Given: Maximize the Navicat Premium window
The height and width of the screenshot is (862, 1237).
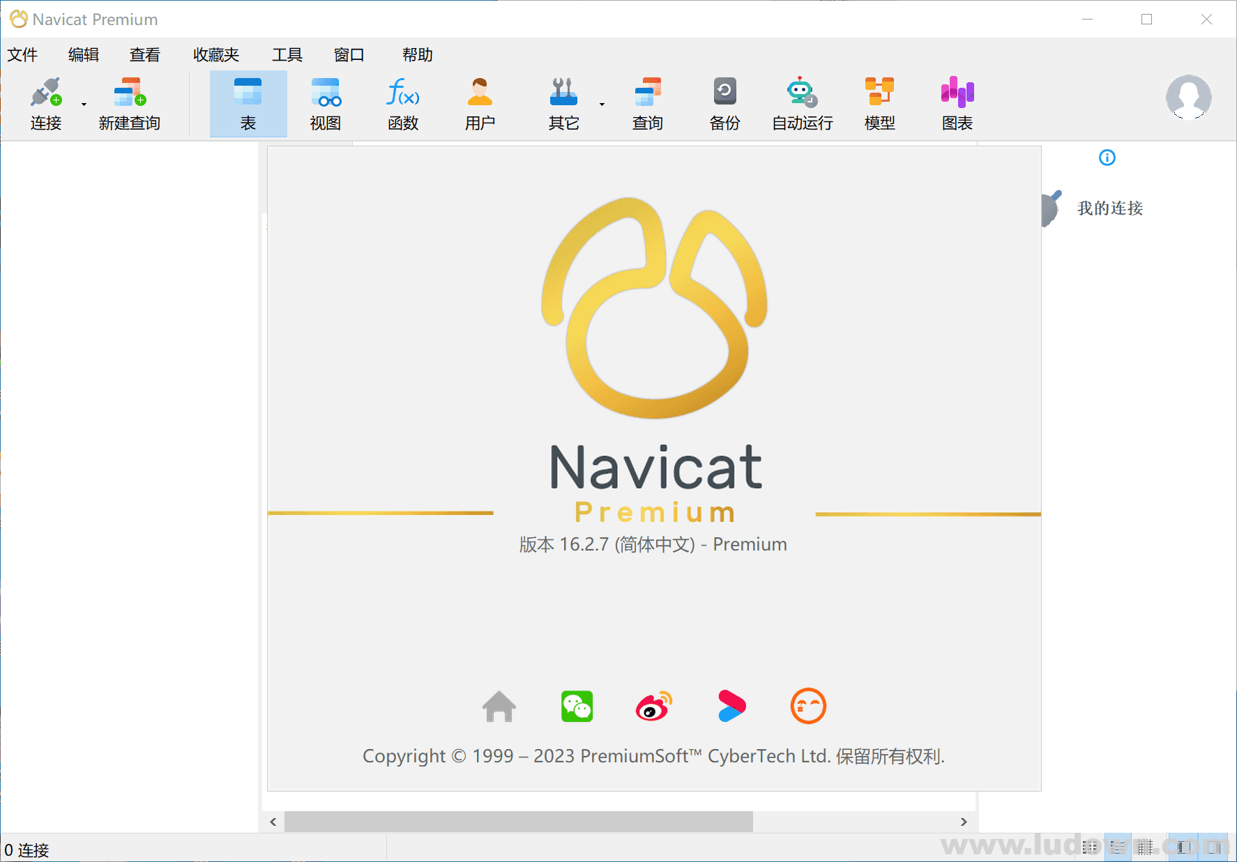Looking at the screenshot, I should click(1146, 20).
